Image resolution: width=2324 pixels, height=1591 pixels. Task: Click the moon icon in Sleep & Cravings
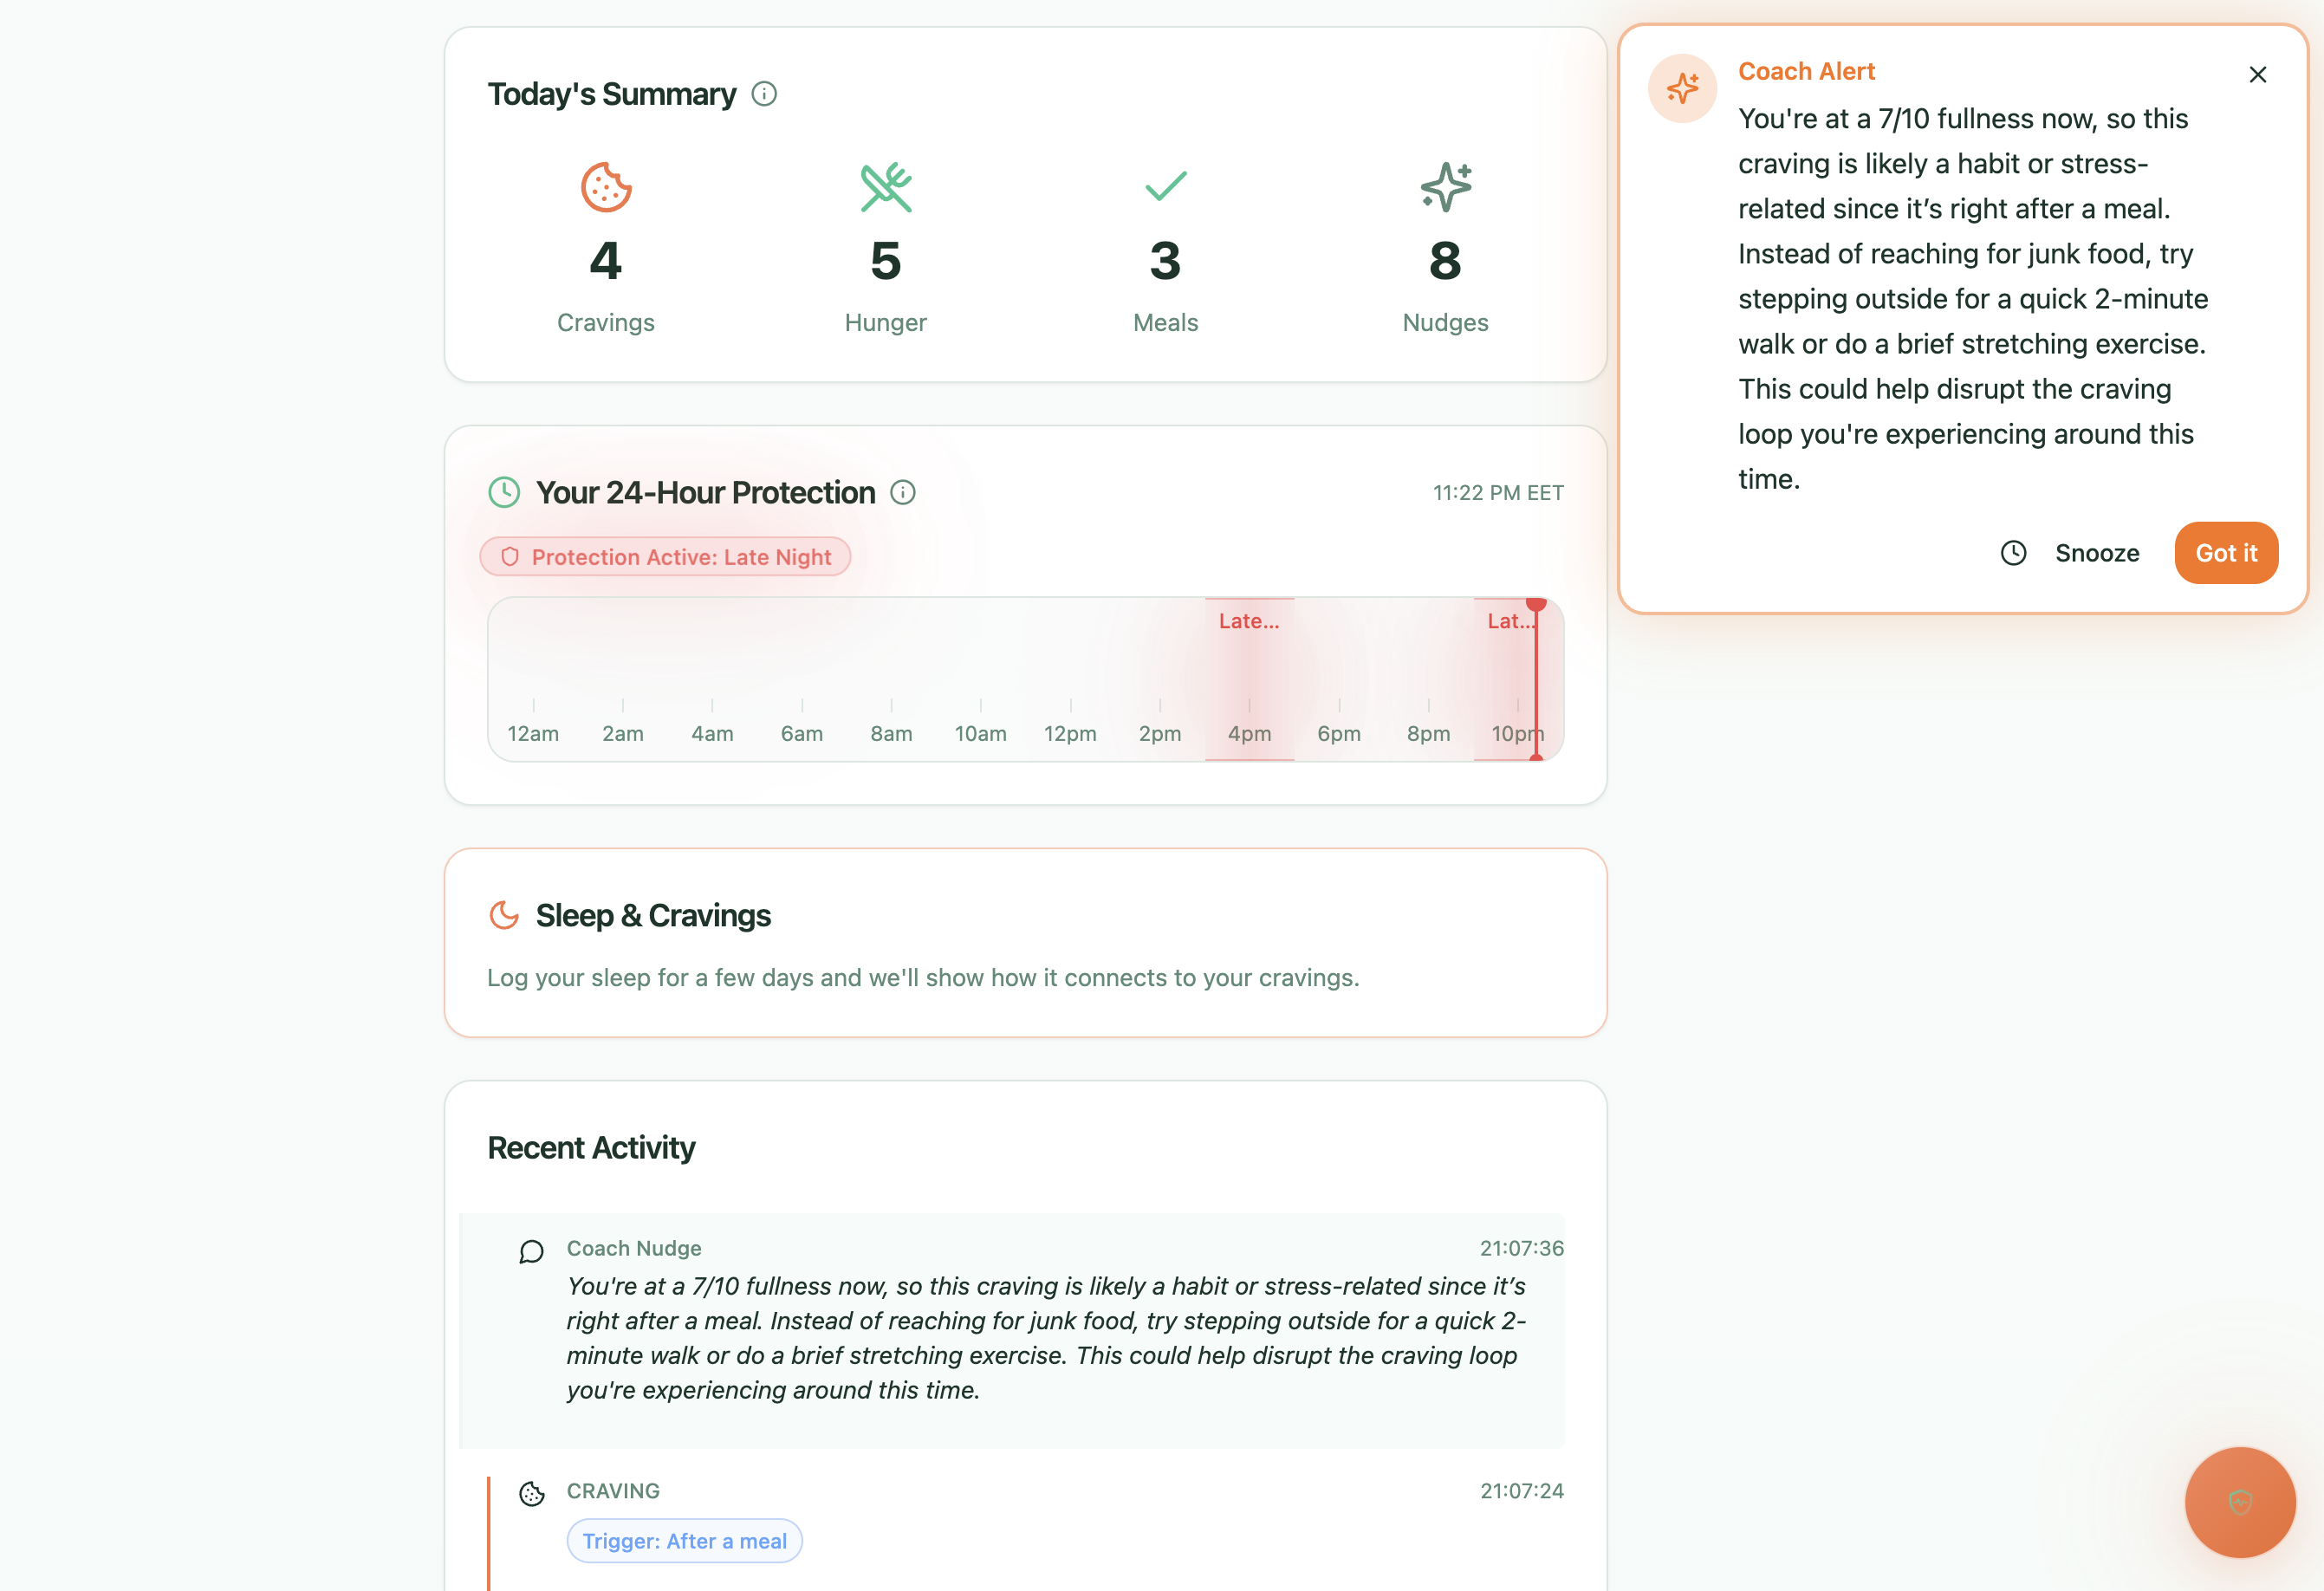coord(504,915)
